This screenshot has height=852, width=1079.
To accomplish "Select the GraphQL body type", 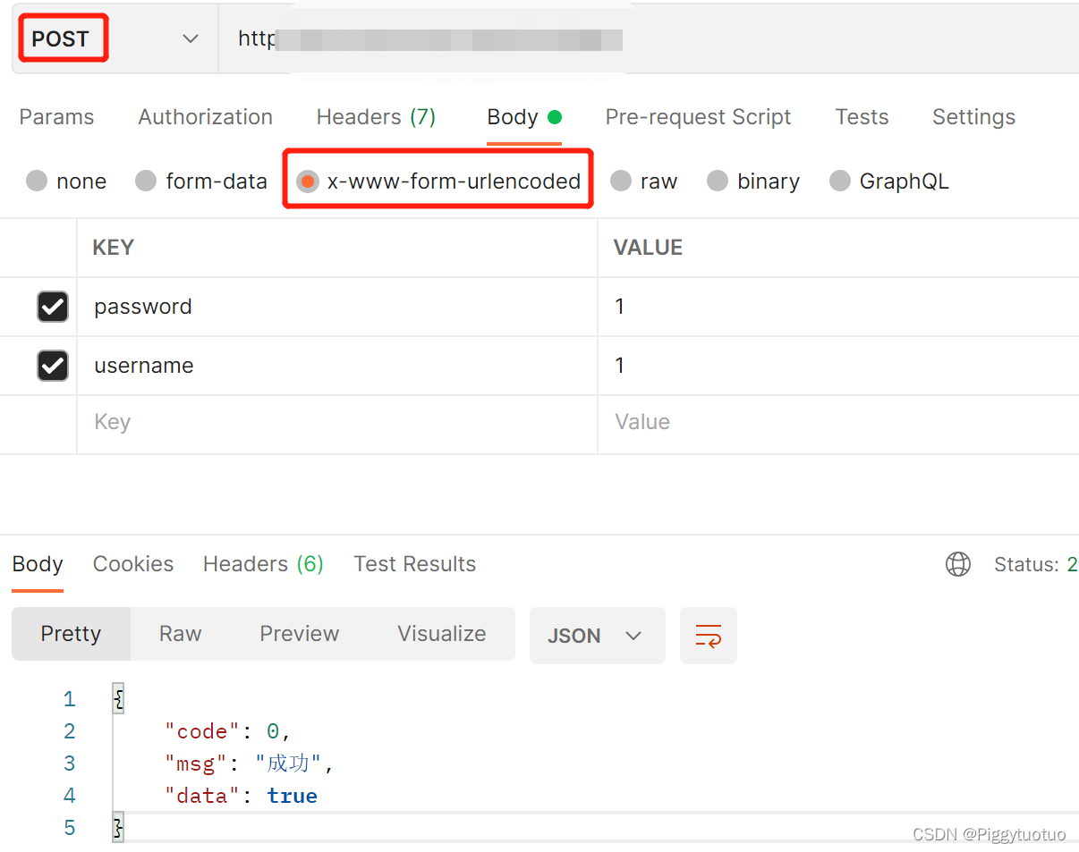I will (889, 181).
